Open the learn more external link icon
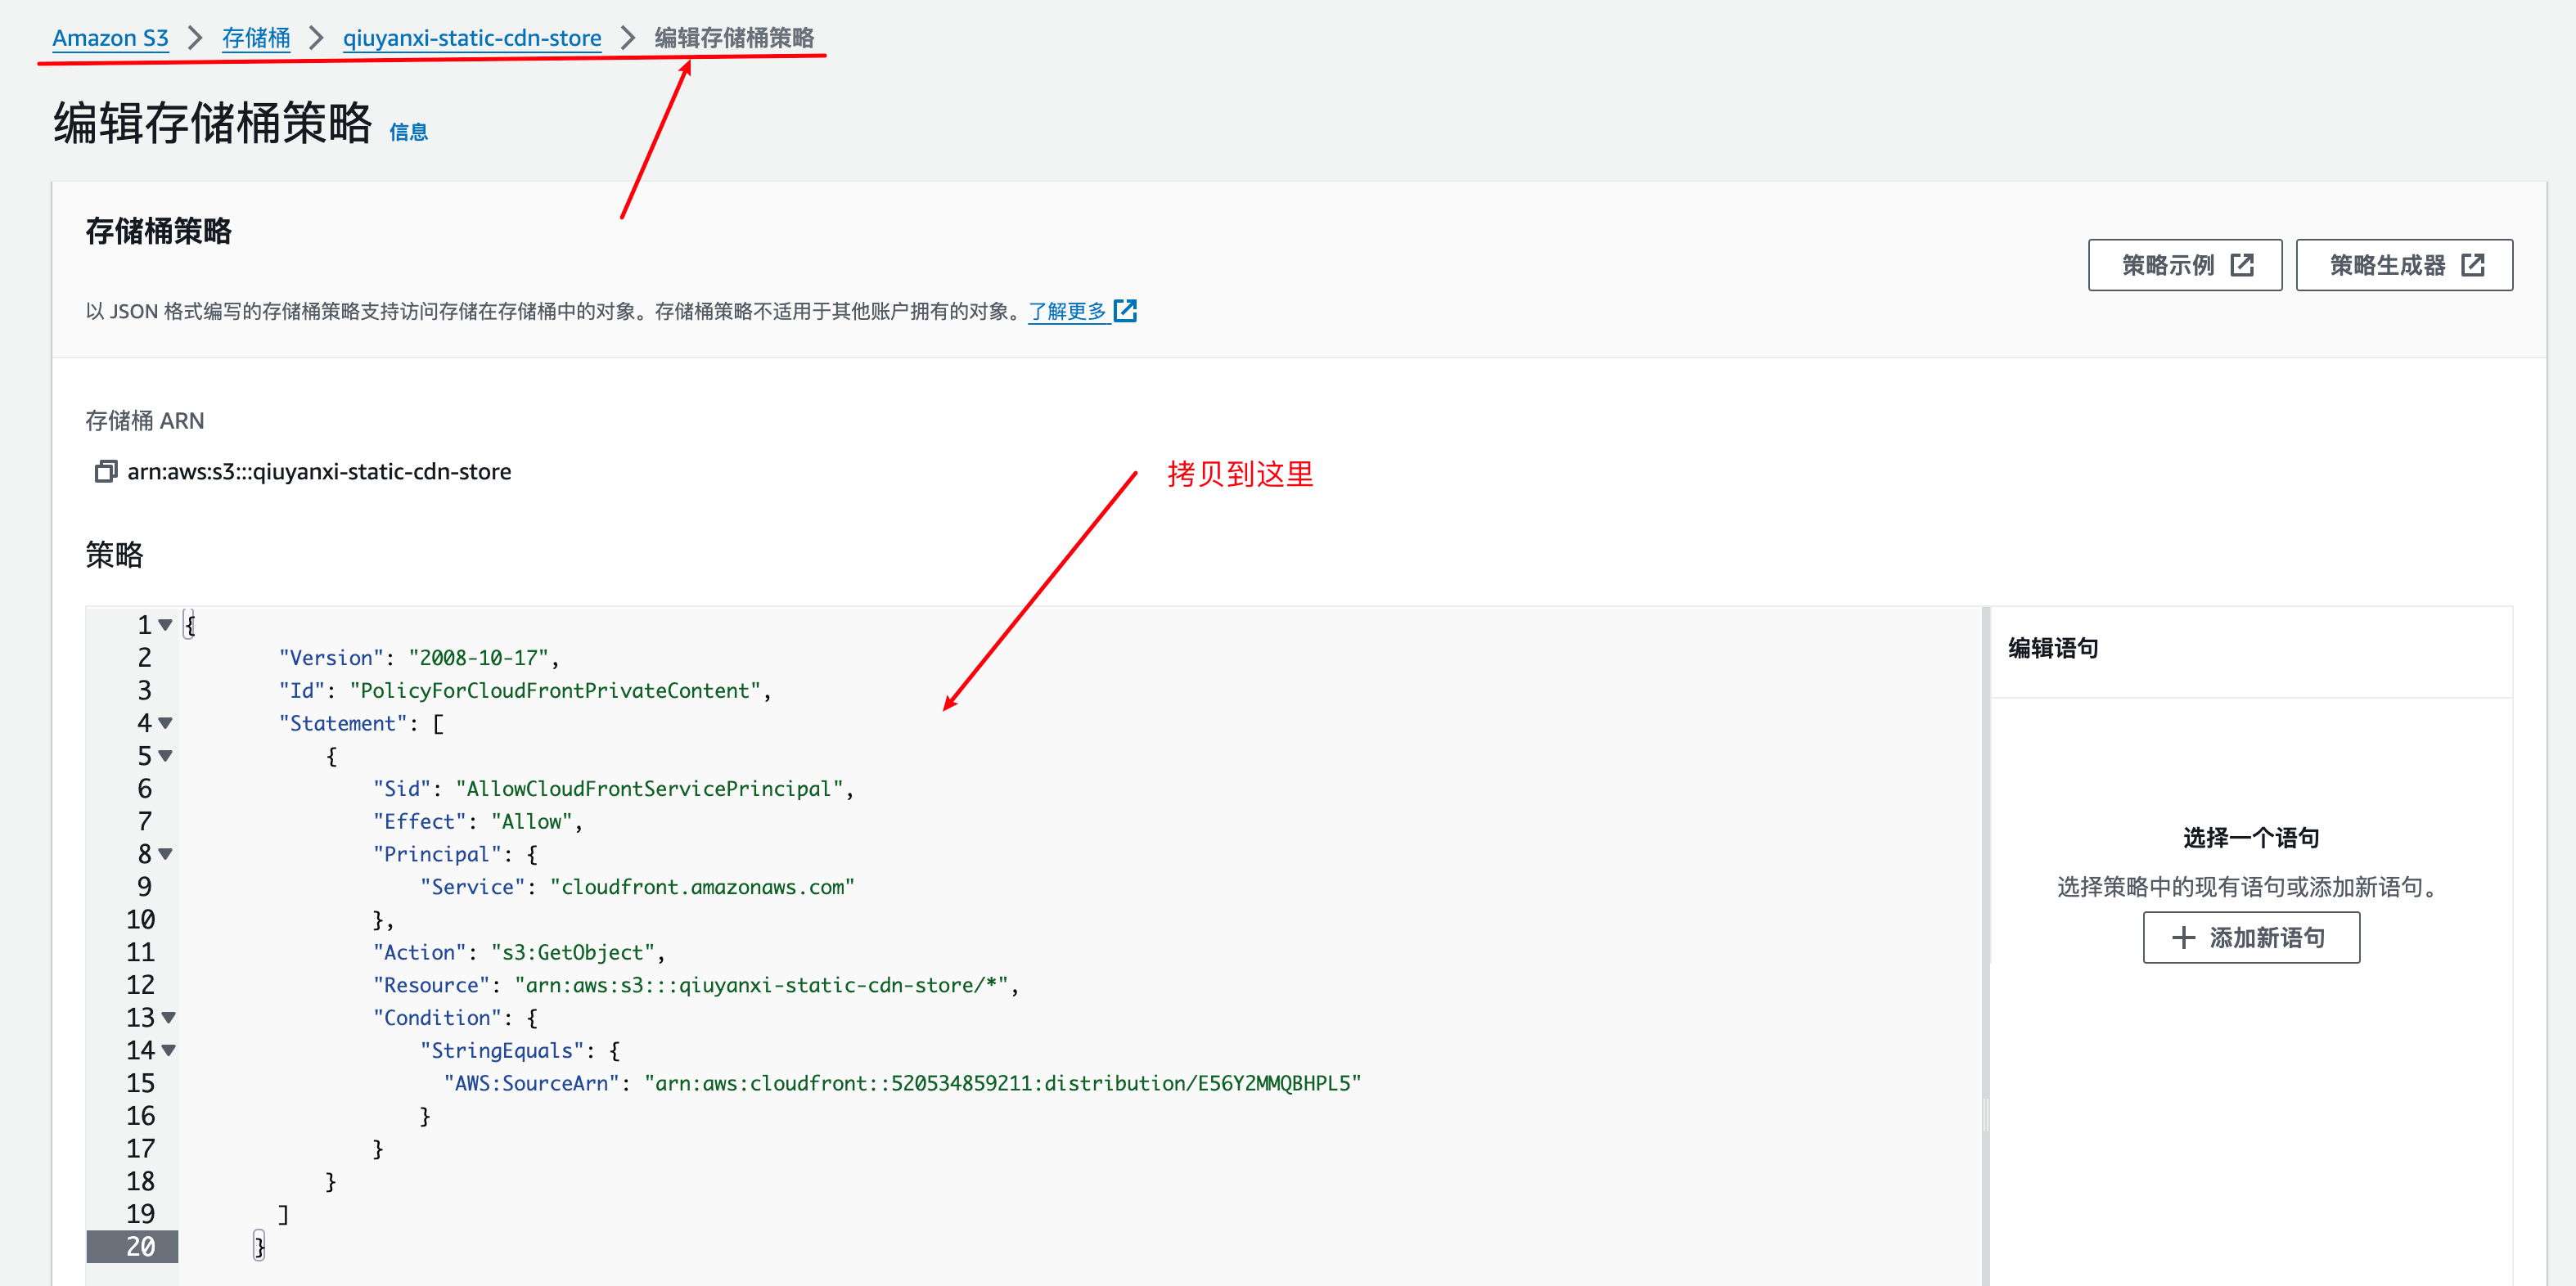 pyautogui.click(x=1125, y=311)
